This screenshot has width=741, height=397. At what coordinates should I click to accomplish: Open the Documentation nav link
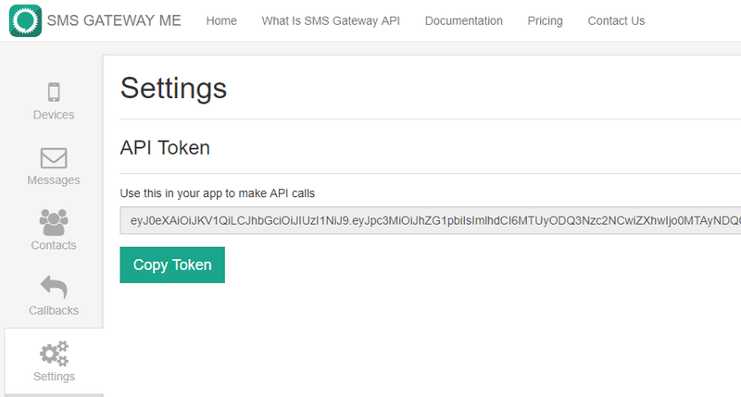pos(464,20)
